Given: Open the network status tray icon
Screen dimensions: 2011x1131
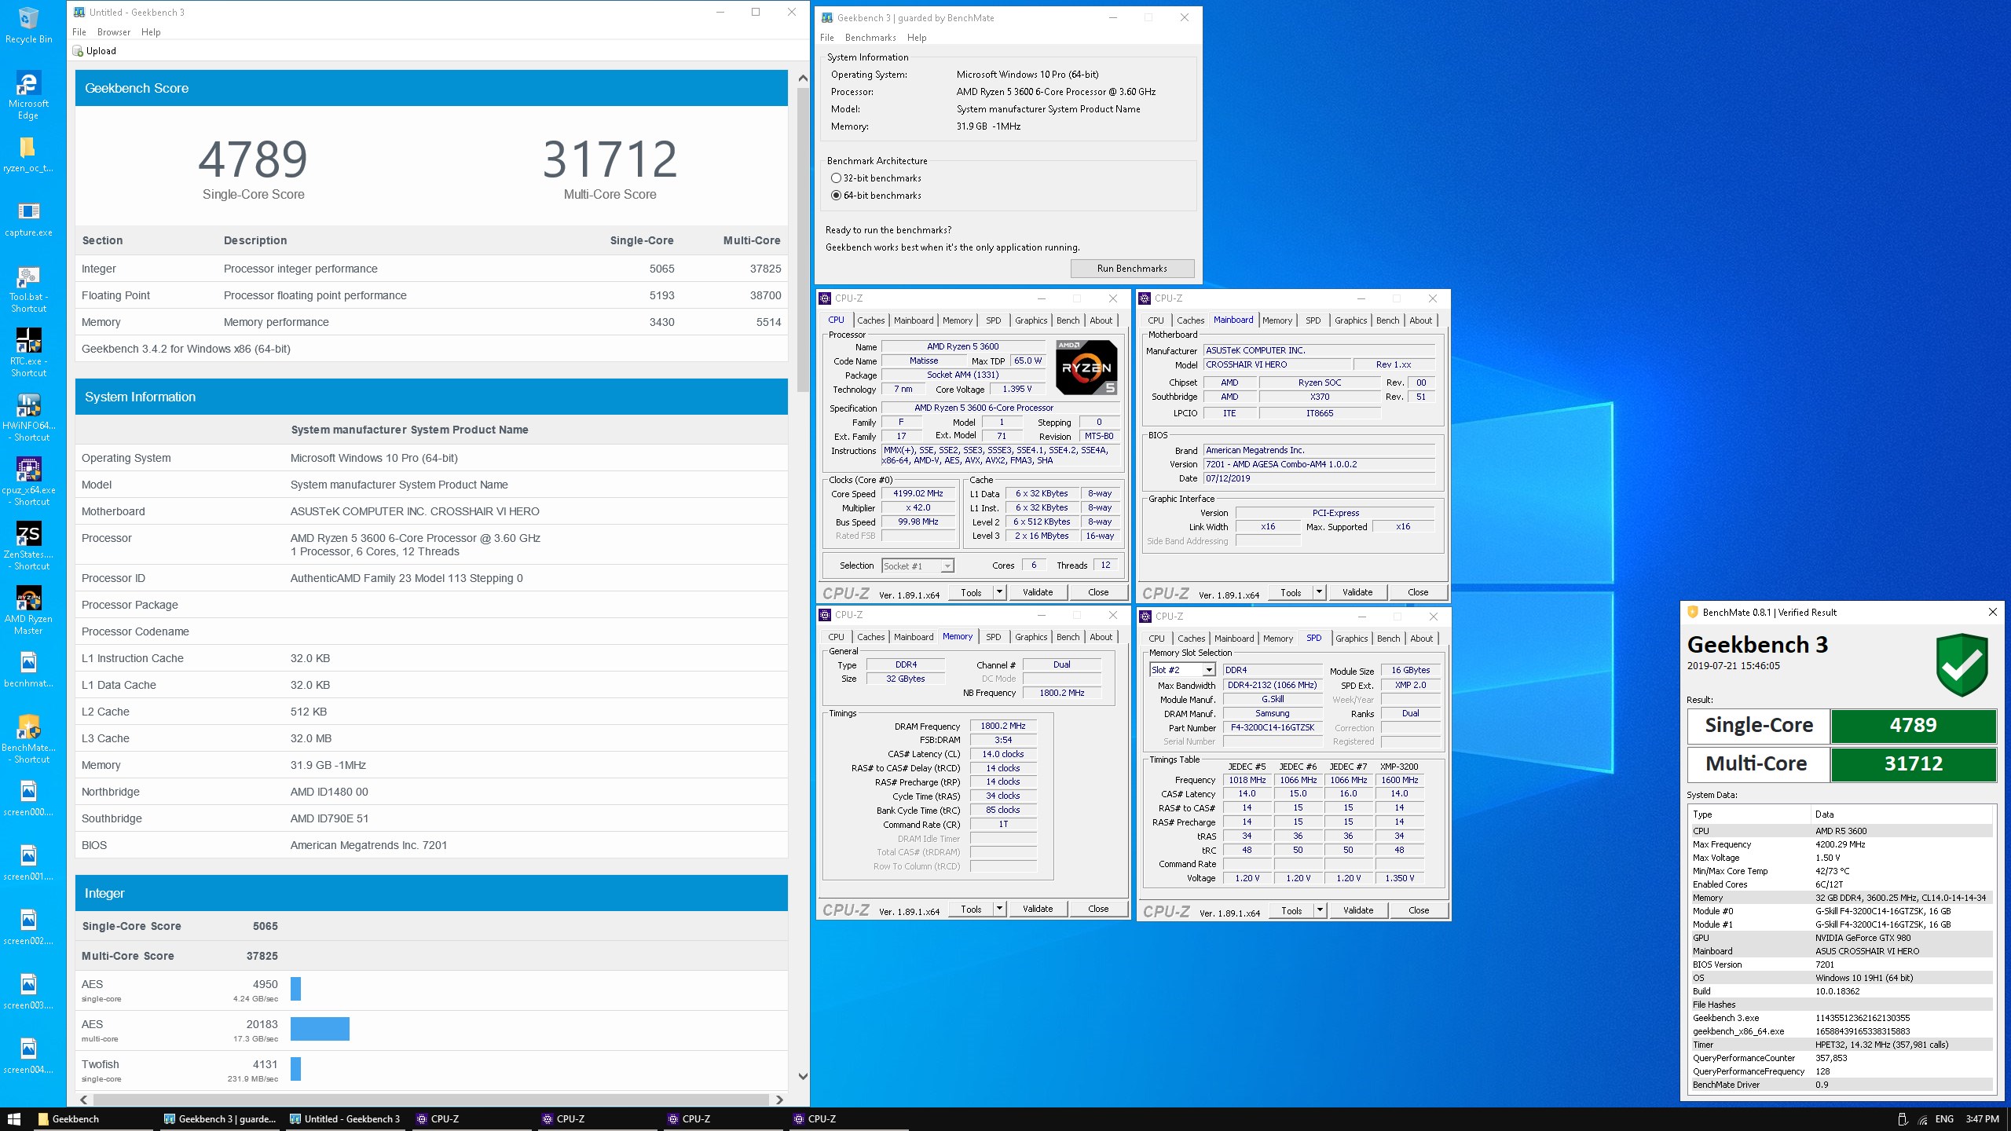Looking at the screenshot, I should pos(1922,1119).
